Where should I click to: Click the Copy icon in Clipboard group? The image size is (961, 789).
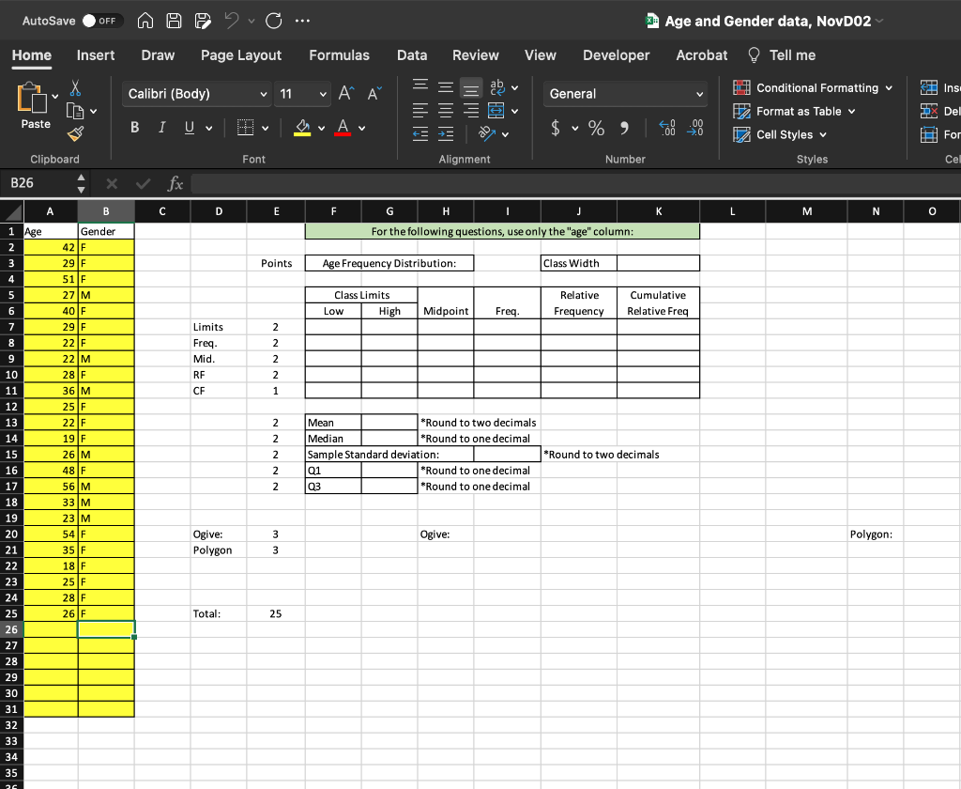(75, 110)
